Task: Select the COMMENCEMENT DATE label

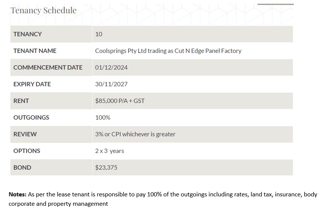Action: click(x=48, y=67)
